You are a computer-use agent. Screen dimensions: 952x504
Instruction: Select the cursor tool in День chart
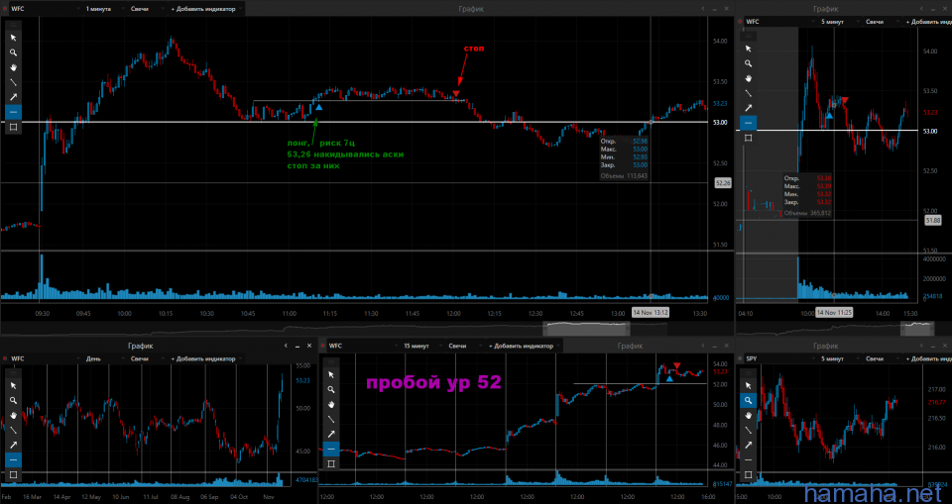(13, 386)
